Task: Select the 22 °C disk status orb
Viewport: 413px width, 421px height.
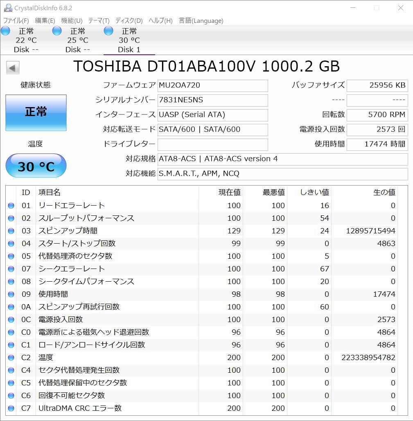Action: pyautogui.click(x=5, y=31)
